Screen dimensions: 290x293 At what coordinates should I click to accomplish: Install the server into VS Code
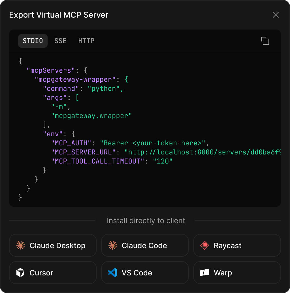click(x=145, y=273)
